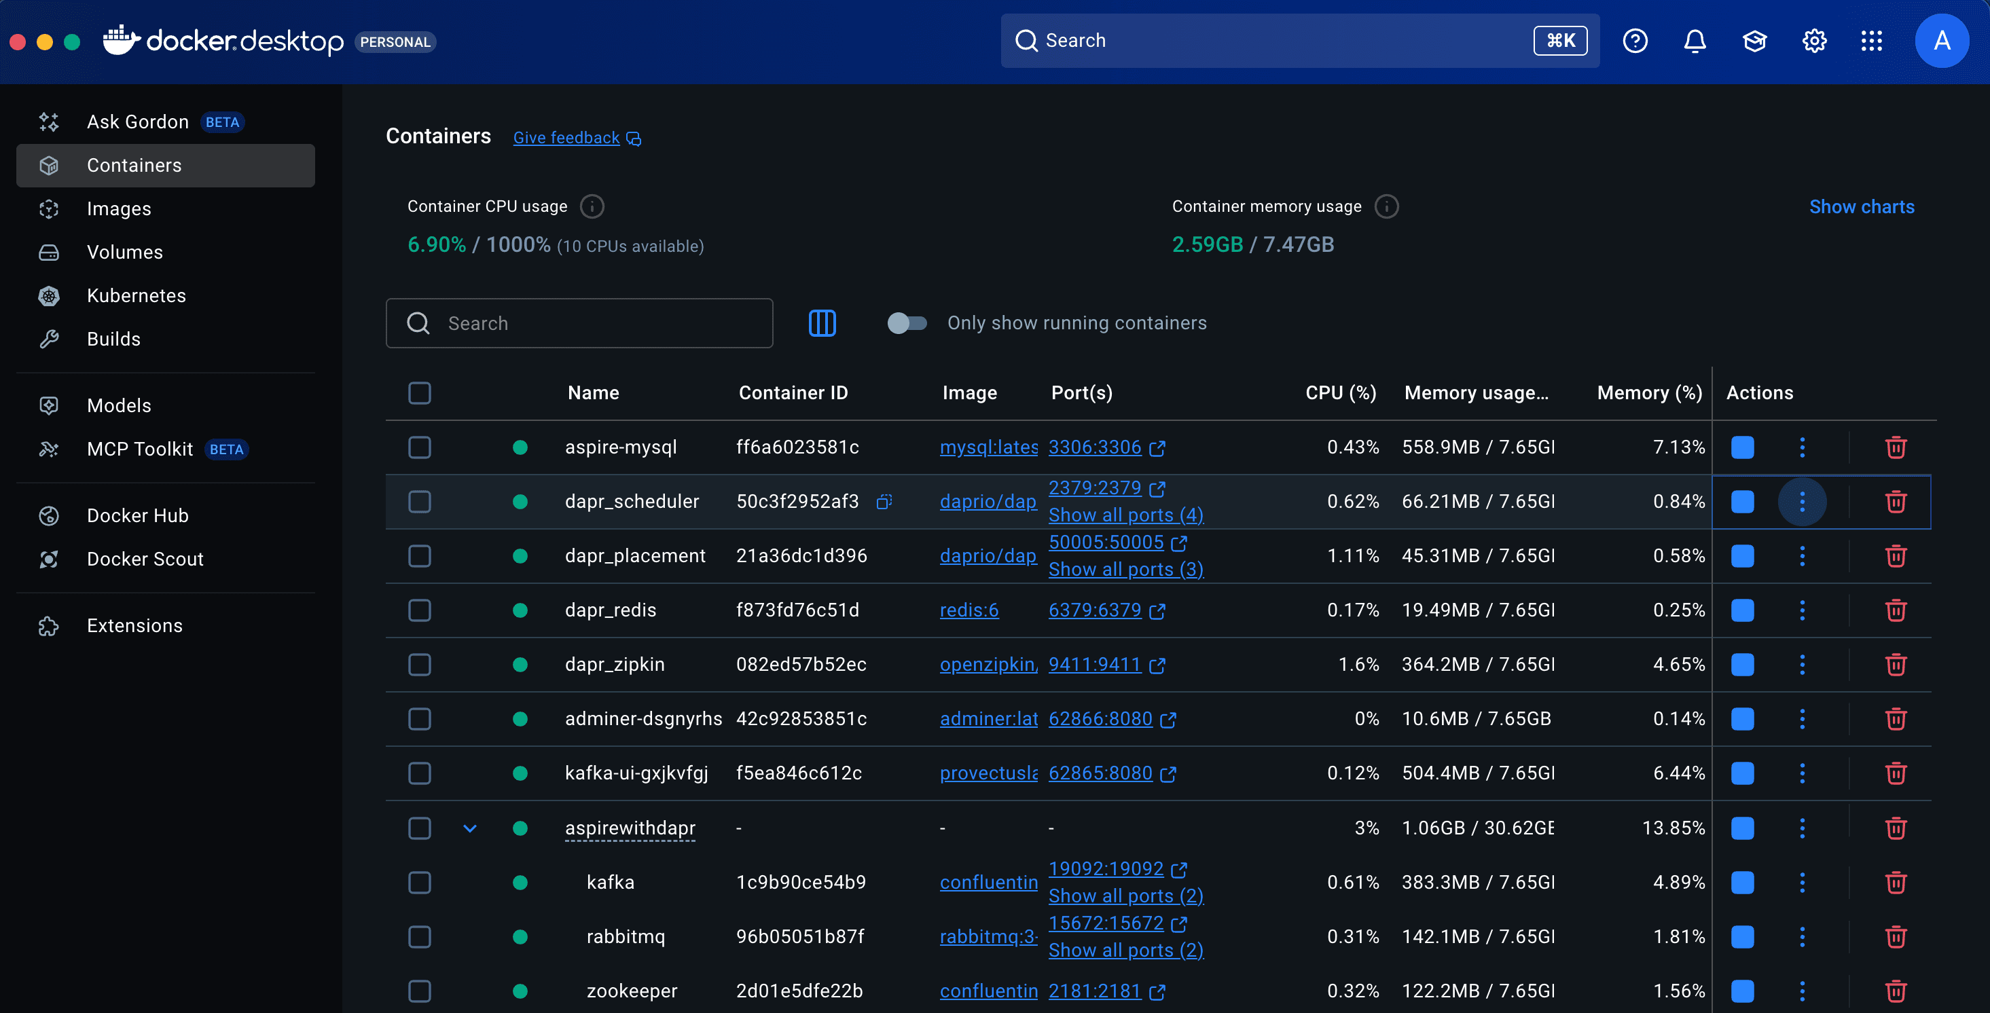This screenshot has height=1013, width=1990.
Task: Delete the dapr_zipkin container
Action: (x=1896, y=664)
